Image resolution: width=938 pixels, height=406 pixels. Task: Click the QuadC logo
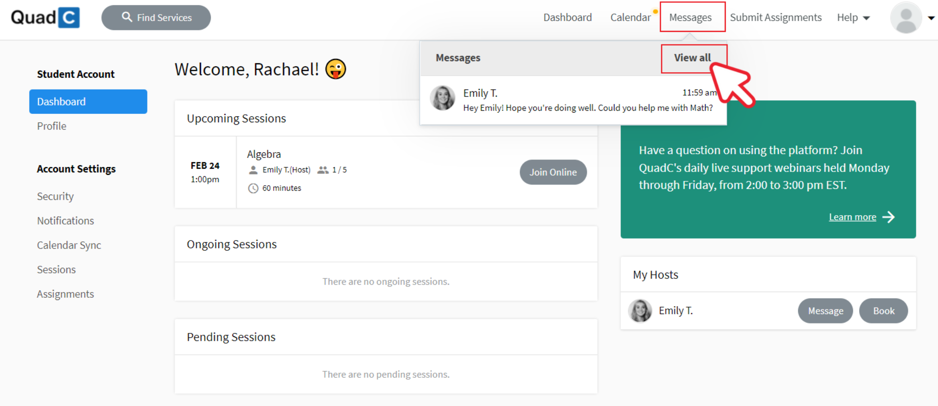click(45, 18)
